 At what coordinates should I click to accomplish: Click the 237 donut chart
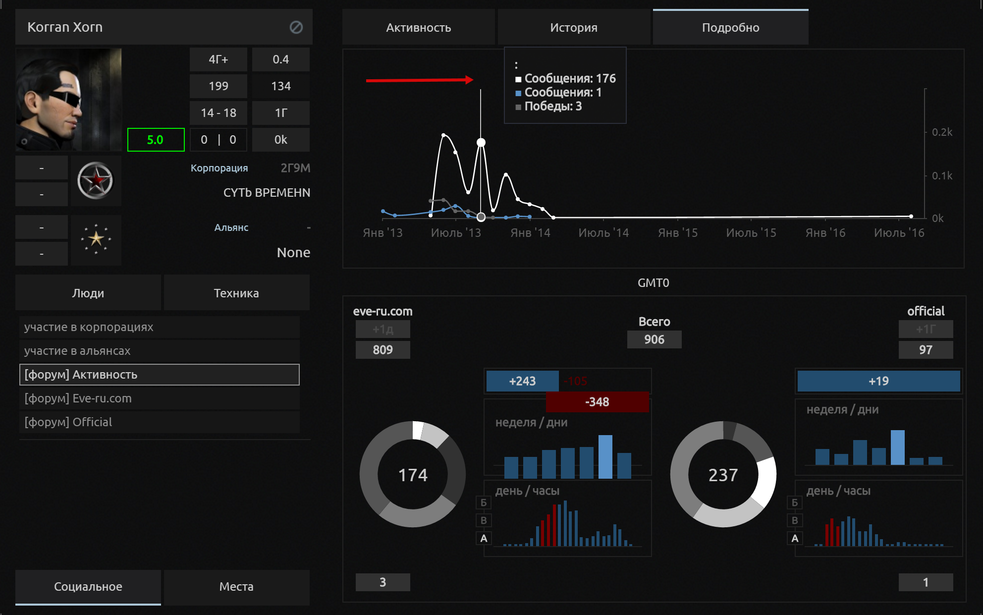point(723,474)
